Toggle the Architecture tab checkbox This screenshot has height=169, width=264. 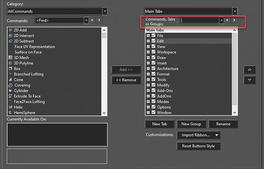click(x=153, y=69)
